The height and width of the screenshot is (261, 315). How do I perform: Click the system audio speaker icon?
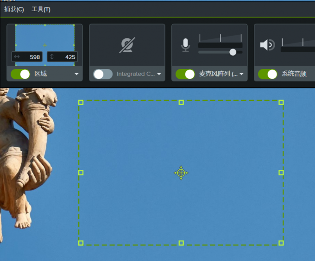point(267,45)
